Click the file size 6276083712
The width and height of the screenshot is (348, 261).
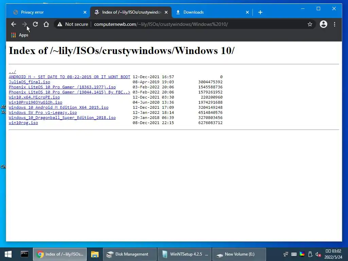[210, 123]
